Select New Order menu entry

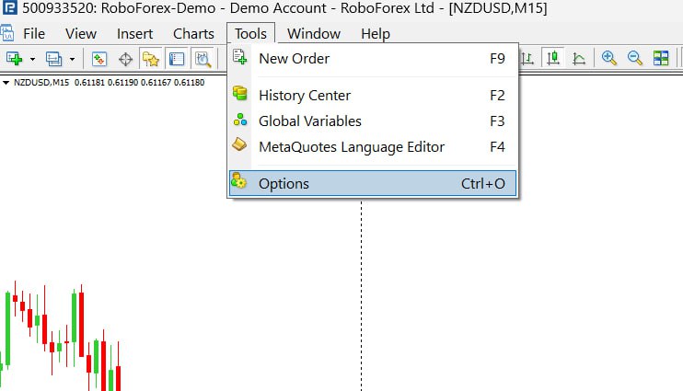click(x=294, y=59)
